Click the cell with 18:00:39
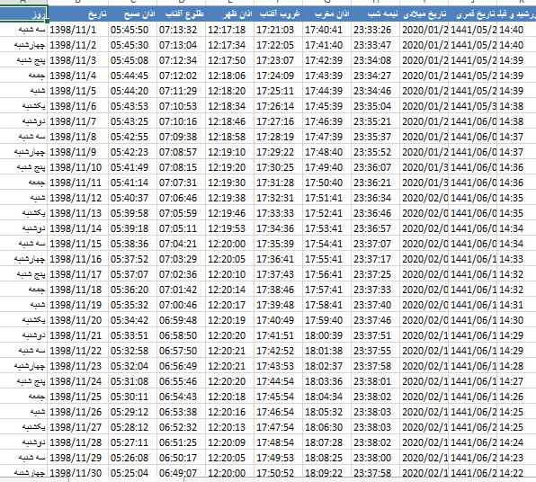The image size is (536, 482). tap(326, 335)
